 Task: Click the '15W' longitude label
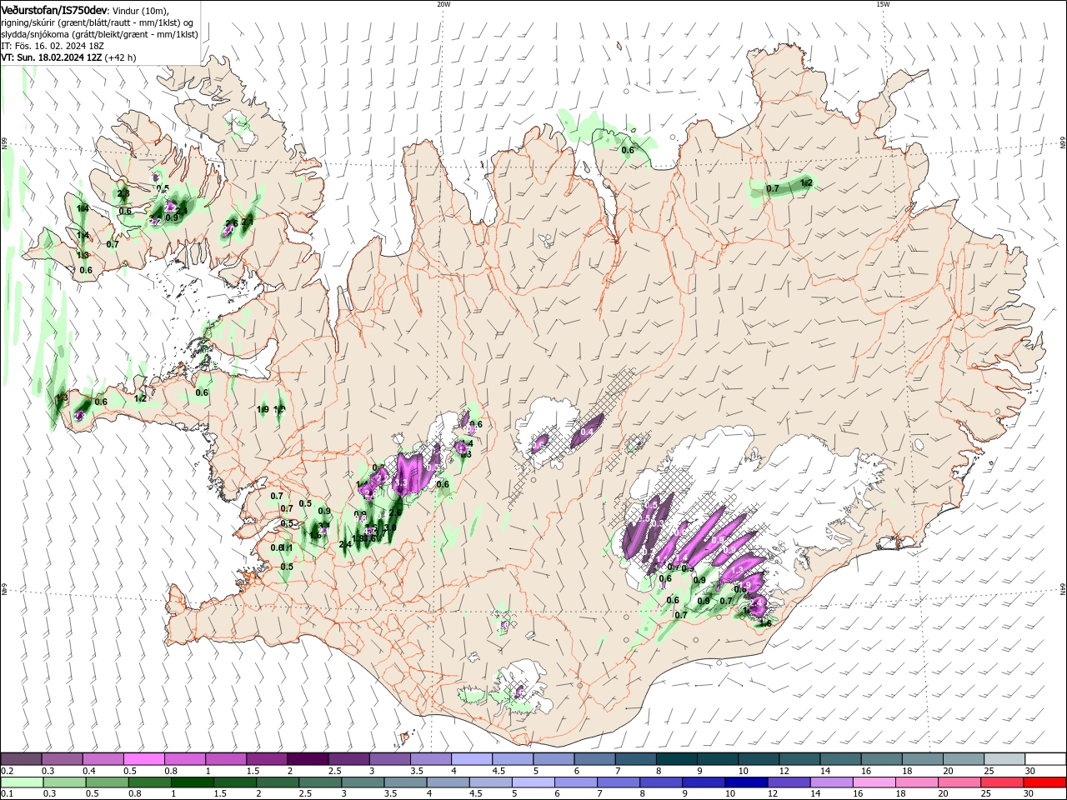(883, 4)
